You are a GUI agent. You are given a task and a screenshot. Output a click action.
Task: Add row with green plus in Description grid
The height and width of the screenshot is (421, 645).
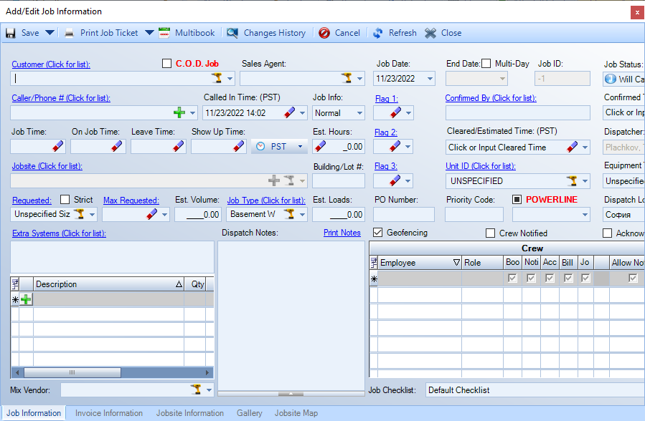click(26, 299)
